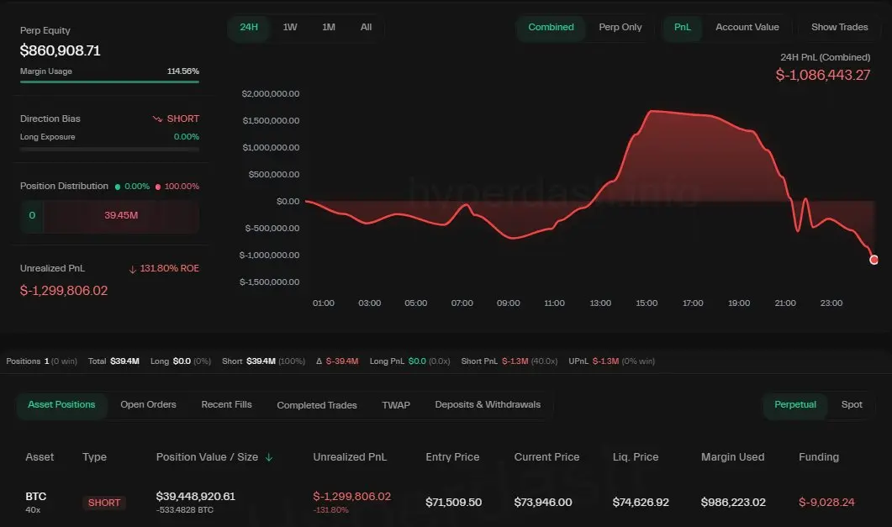
Task: Switch to Perp Only view
Action: tap(620, 27)
